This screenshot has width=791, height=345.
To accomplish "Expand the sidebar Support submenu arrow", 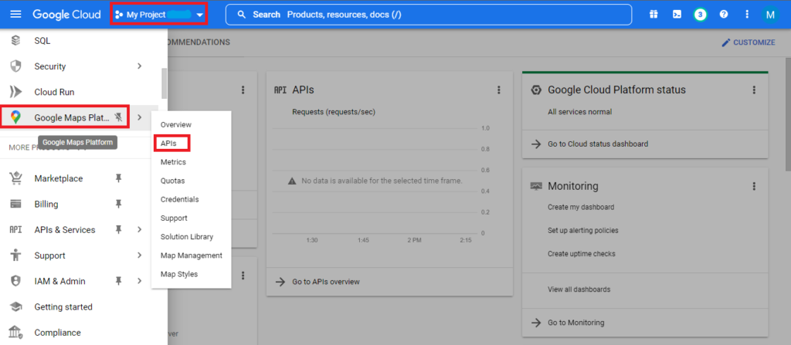I will coord(140,255).
